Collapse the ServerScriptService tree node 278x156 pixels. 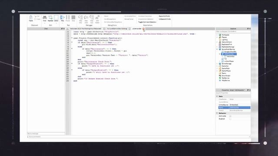[x=217, y=49]
